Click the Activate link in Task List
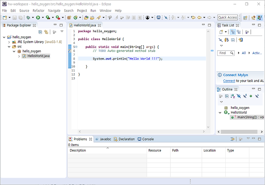The width and height of the screenshot is (265, 185). pyautogui.click(x=257, y=53)
